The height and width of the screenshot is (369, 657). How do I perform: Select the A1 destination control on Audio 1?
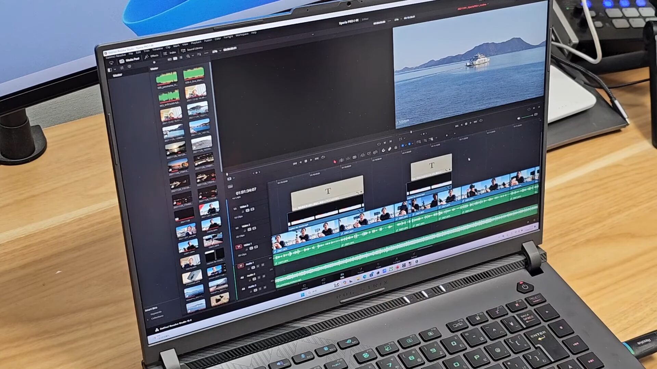pyautogui.click(x=241, y=266)
